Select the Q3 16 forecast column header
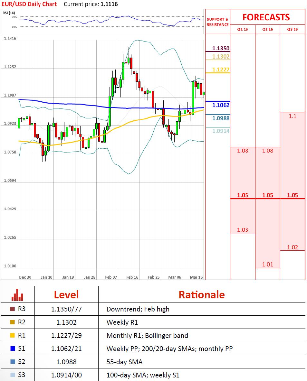The height and width of the screenshot is (381, 307). tap(293, 29)
